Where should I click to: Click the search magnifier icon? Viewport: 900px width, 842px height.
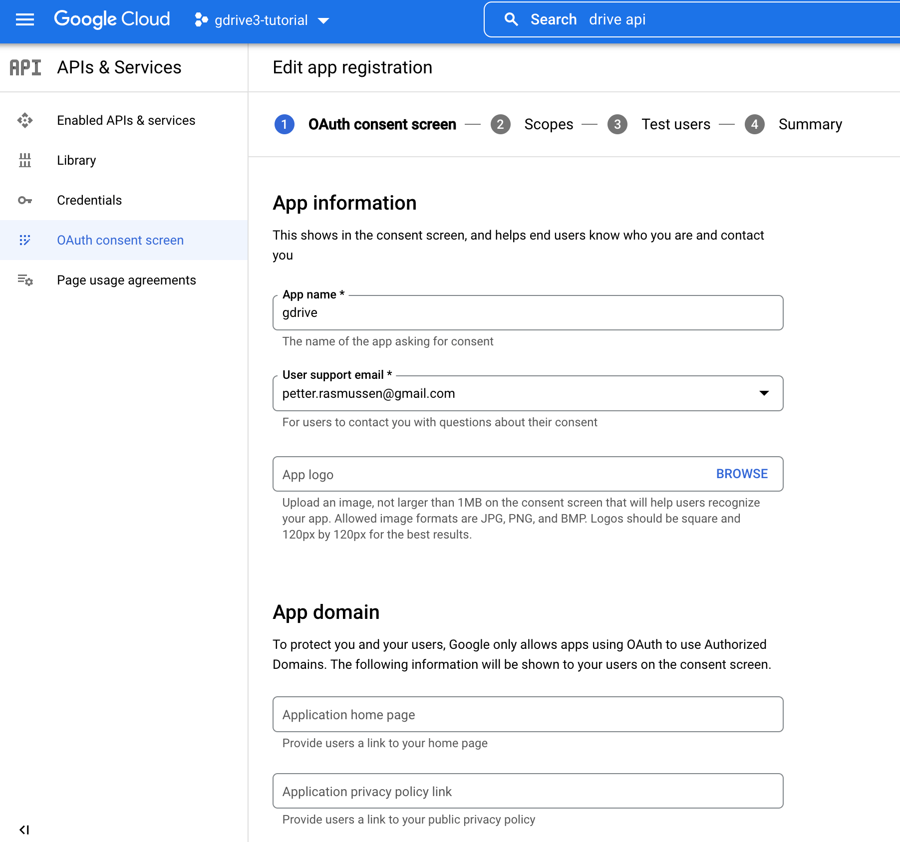511,19
